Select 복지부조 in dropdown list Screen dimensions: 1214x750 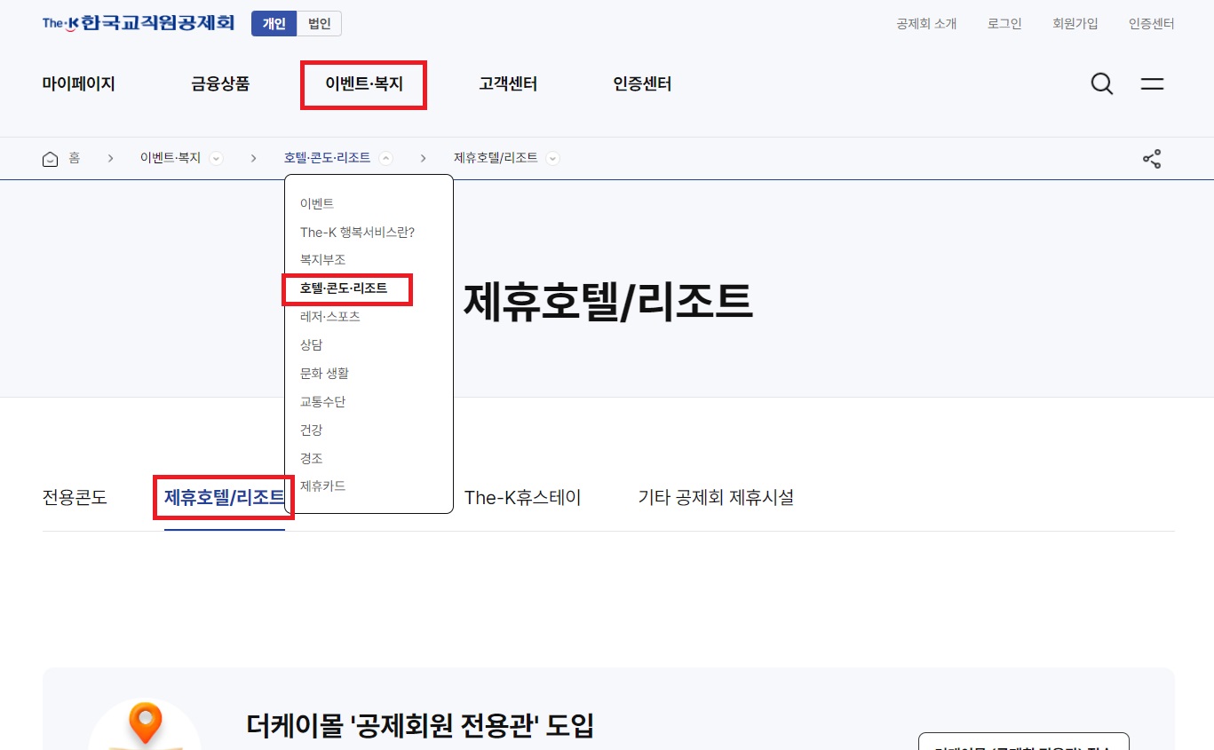322,260
